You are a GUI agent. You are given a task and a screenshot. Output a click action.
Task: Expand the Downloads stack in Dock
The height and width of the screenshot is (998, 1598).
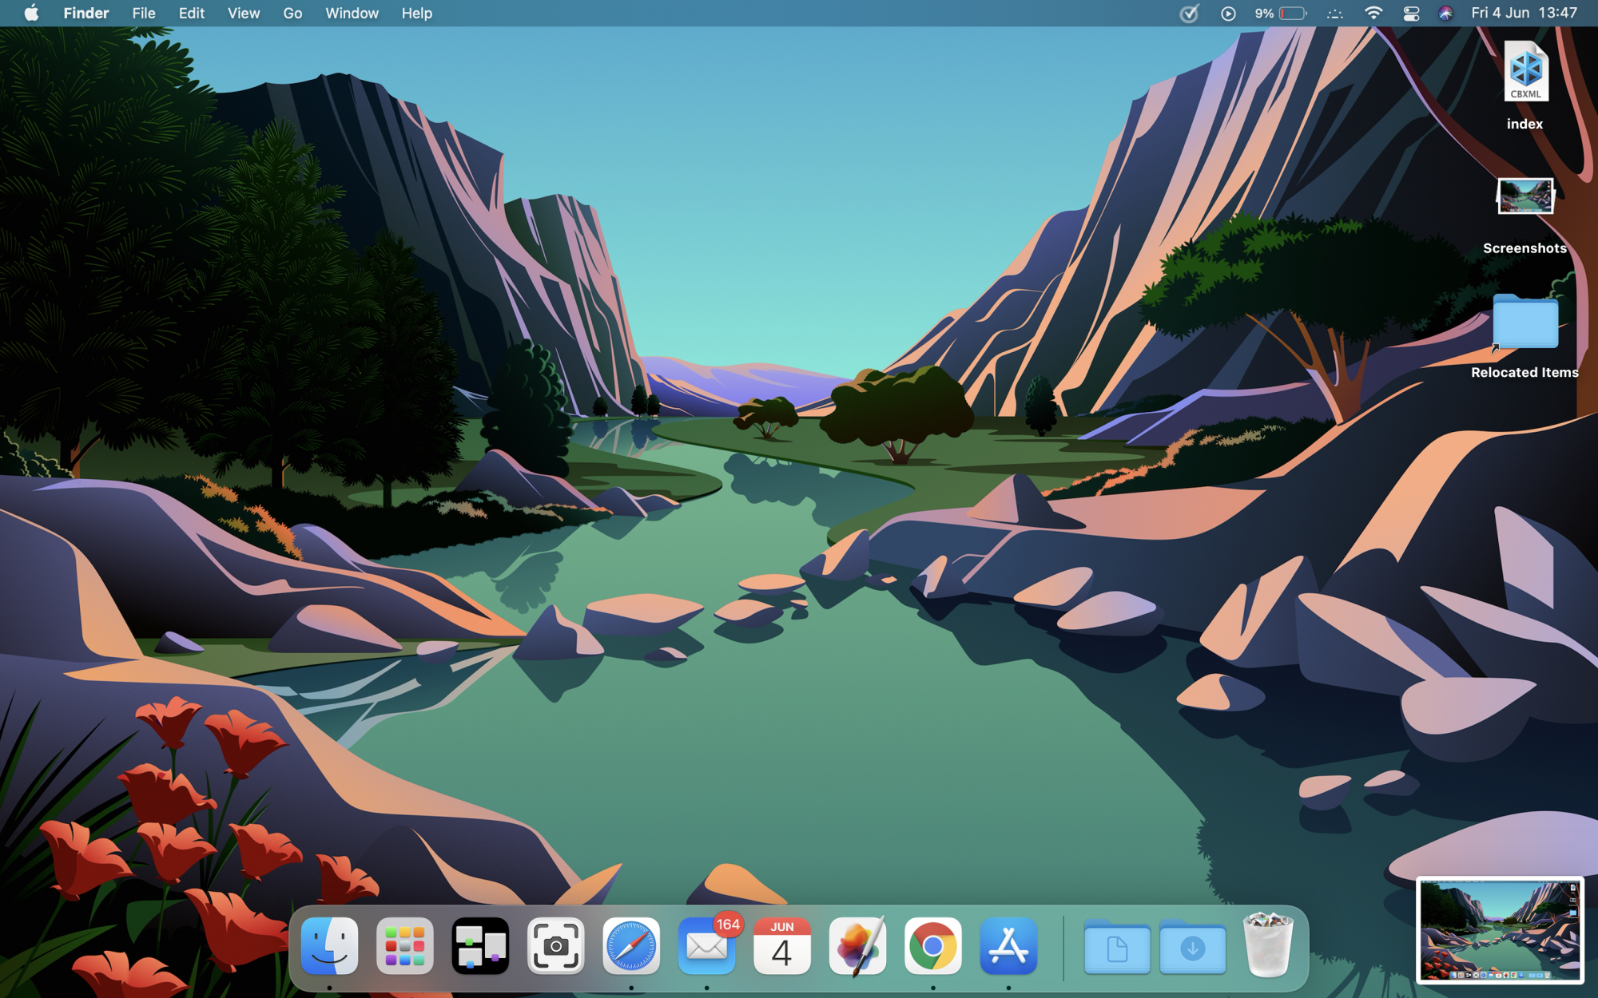pyautogui.click(x=1192, y=948)
